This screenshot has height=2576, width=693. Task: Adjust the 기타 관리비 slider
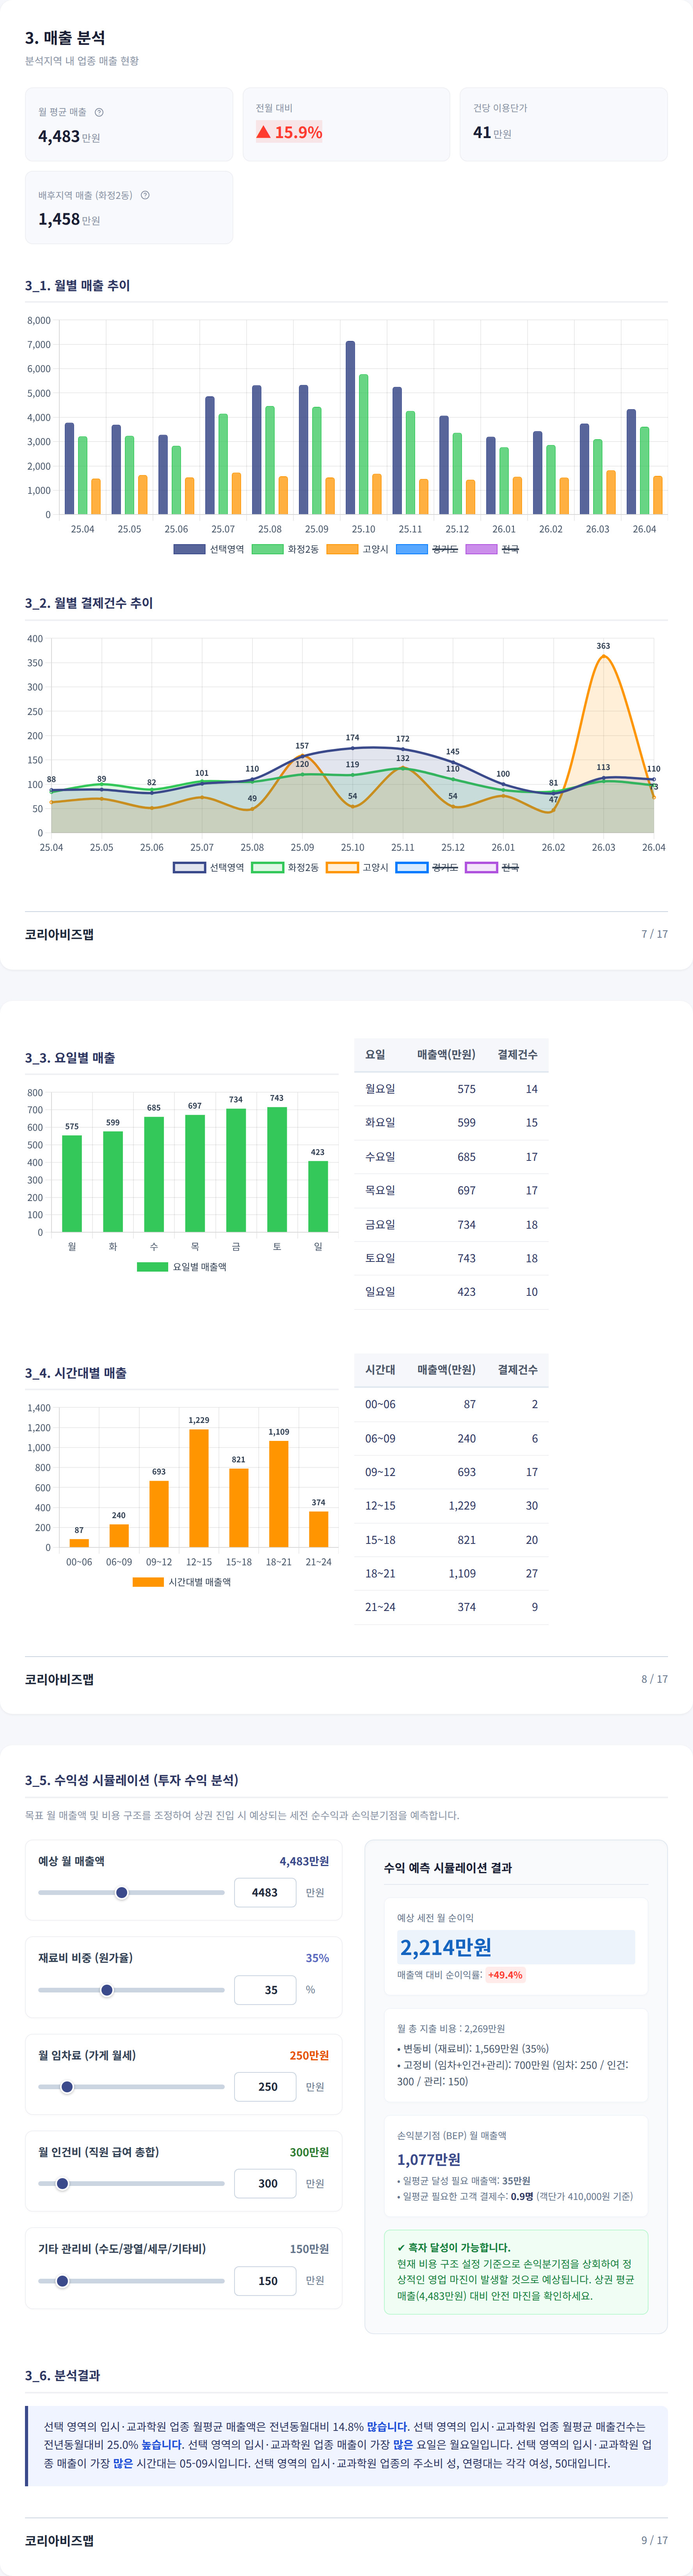pos(131,2281)
